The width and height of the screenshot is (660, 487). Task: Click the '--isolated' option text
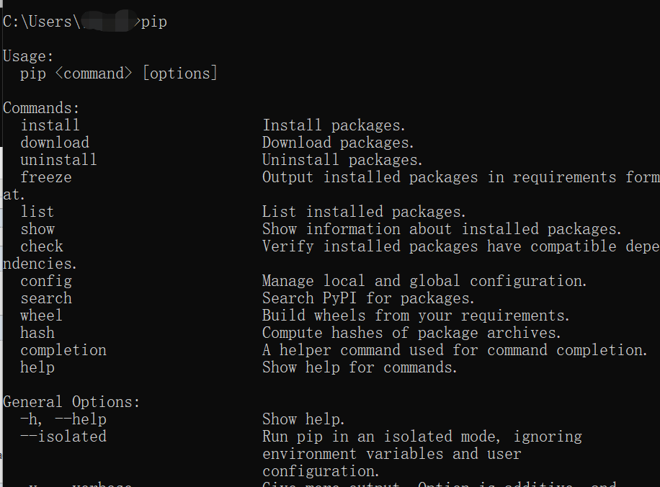click(63, 437)
